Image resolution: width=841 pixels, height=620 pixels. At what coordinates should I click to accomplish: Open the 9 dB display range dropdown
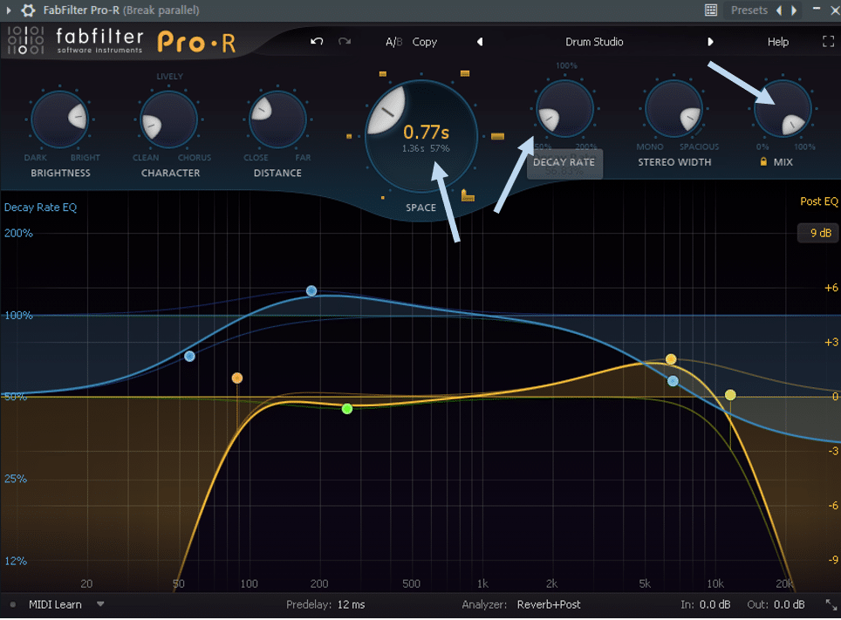tap(819, 233)
